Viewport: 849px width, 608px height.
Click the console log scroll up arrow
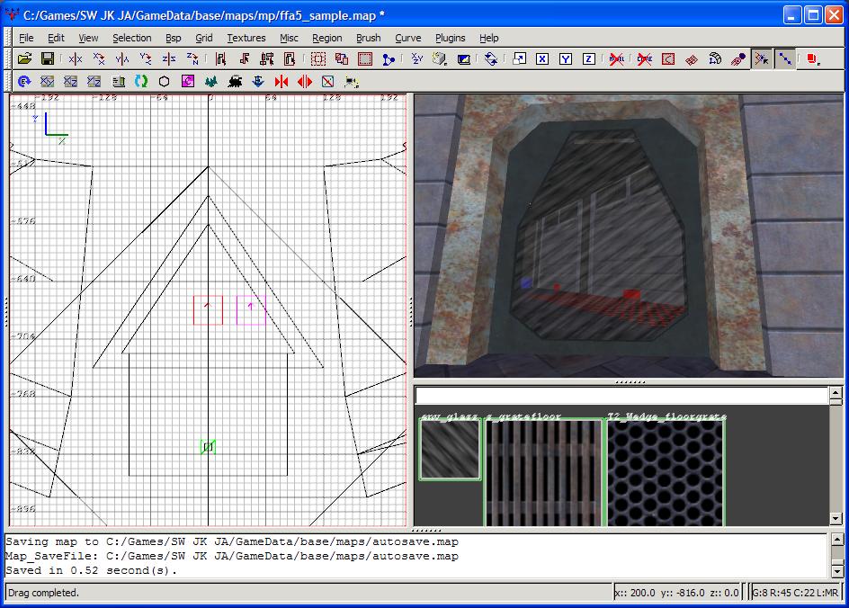point(837,540)
